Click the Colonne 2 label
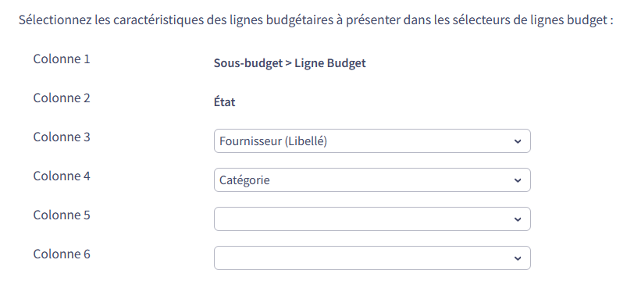 (62, 98)
